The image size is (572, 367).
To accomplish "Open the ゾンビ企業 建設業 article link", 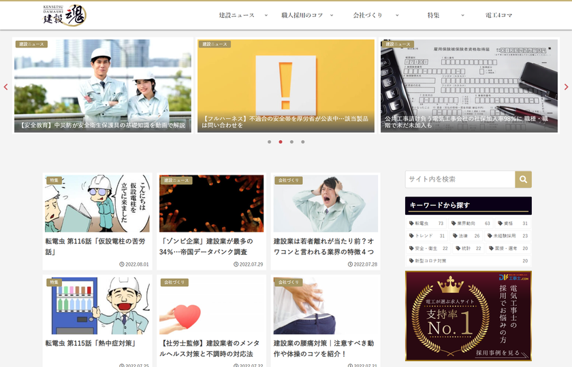I will (x=206, y=247).
